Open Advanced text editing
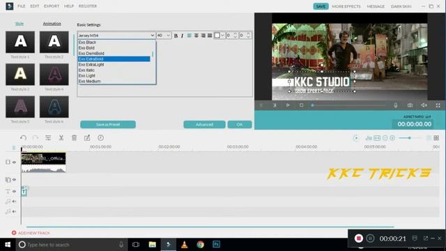 204,124
